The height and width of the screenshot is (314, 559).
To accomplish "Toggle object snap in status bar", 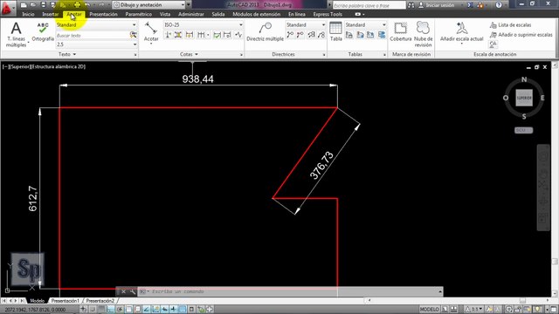I will point(128,309).
